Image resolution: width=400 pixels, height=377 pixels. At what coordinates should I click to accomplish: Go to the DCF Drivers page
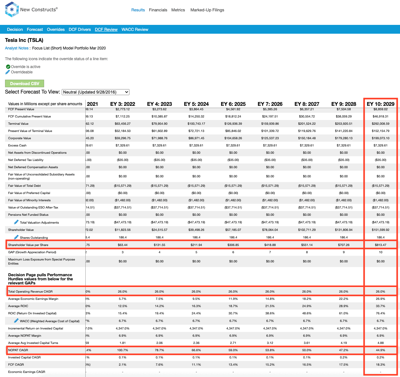tap(80, 30)
